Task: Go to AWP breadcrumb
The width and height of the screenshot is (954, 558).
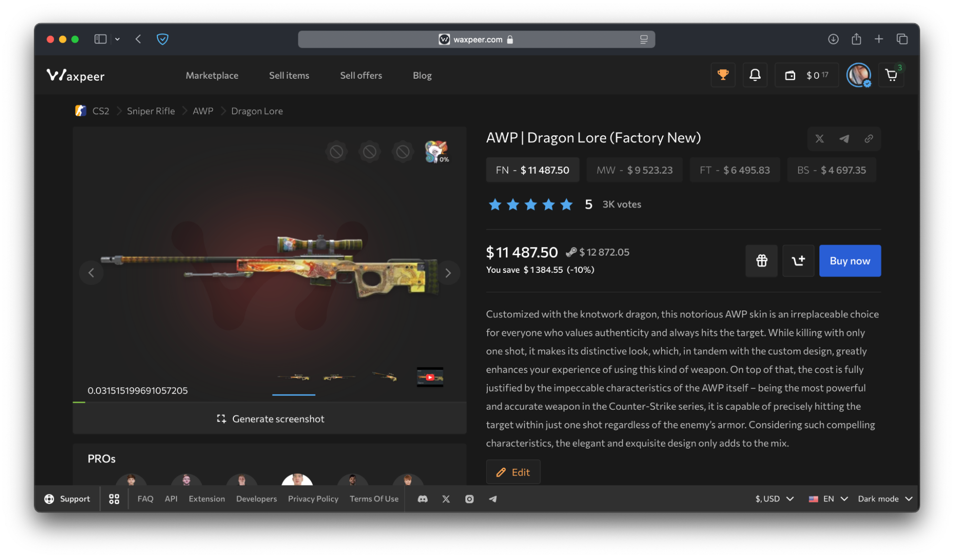Action: pyautogui.click(x=203, y=111)
